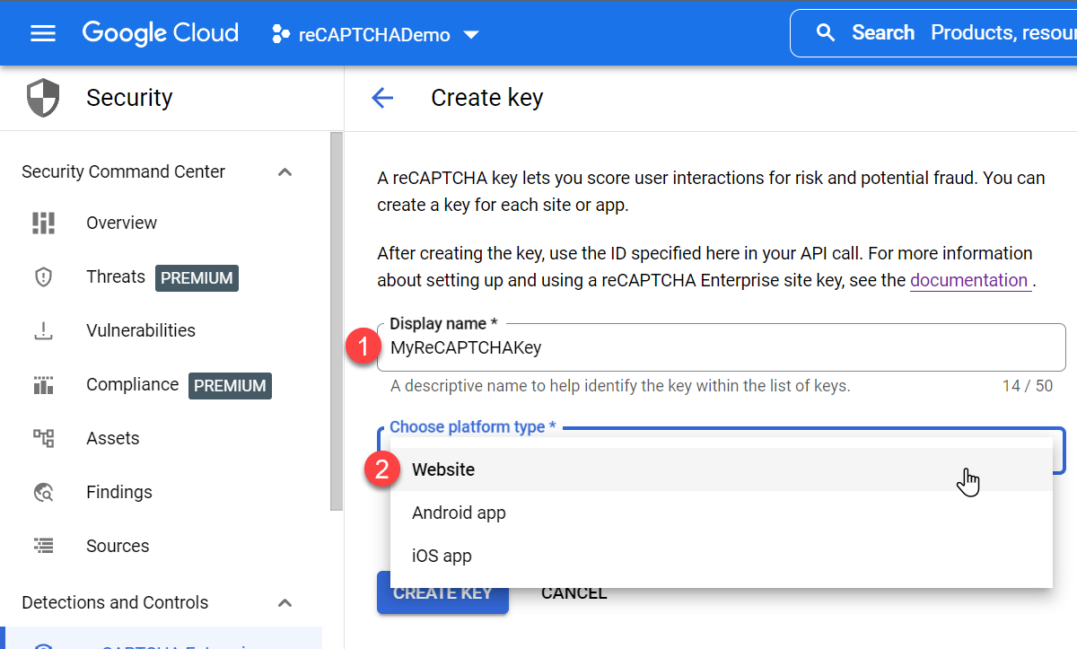Open the reCAPTCHADemo project selector
The image size is (1077, 649).
(375, 34)
